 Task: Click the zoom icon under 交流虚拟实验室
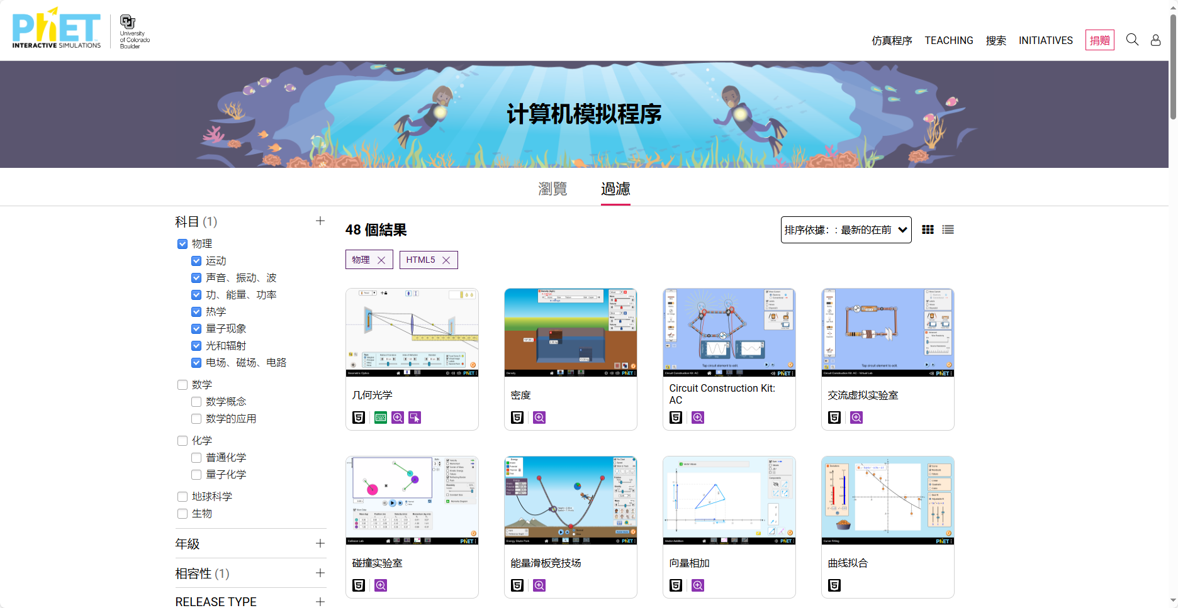(856, 417)
